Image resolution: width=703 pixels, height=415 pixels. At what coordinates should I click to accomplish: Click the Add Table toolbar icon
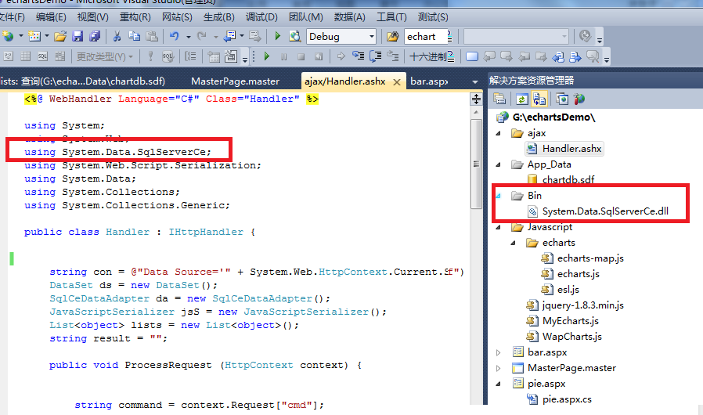(x=214, y=56)
